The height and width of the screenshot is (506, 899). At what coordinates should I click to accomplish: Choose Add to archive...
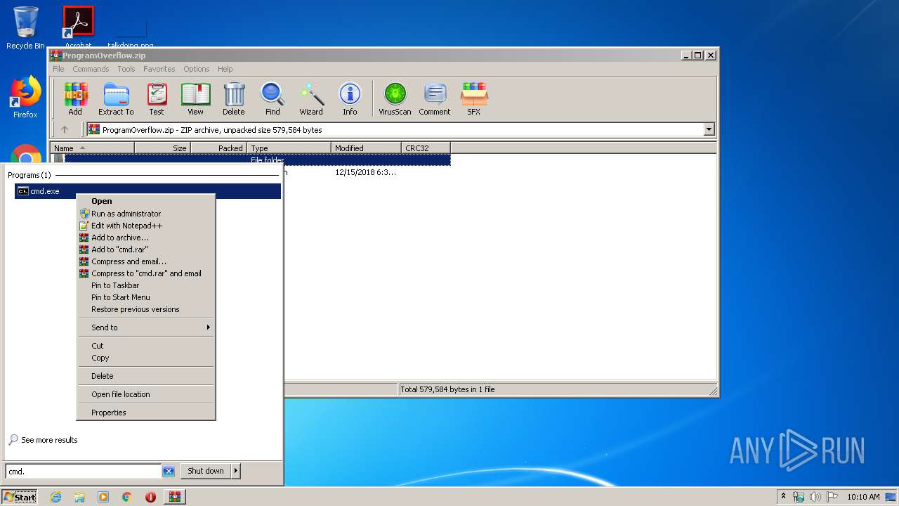pos(146,238)
